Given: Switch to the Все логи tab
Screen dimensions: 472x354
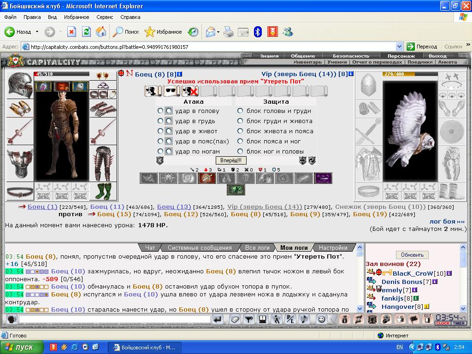Looking at the screenshot, I should [257, 248].
